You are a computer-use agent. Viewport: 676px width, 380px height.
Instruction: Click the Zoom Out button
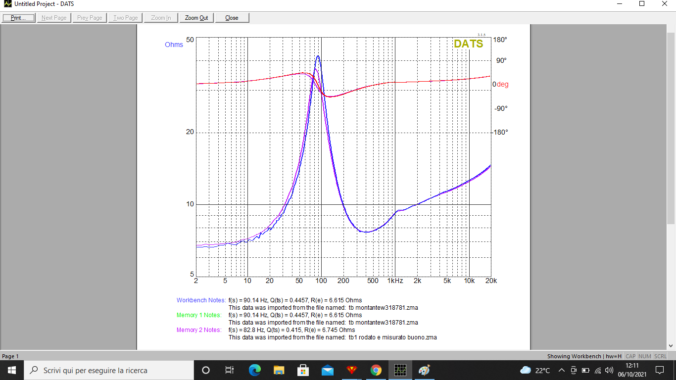coord(196,18)
